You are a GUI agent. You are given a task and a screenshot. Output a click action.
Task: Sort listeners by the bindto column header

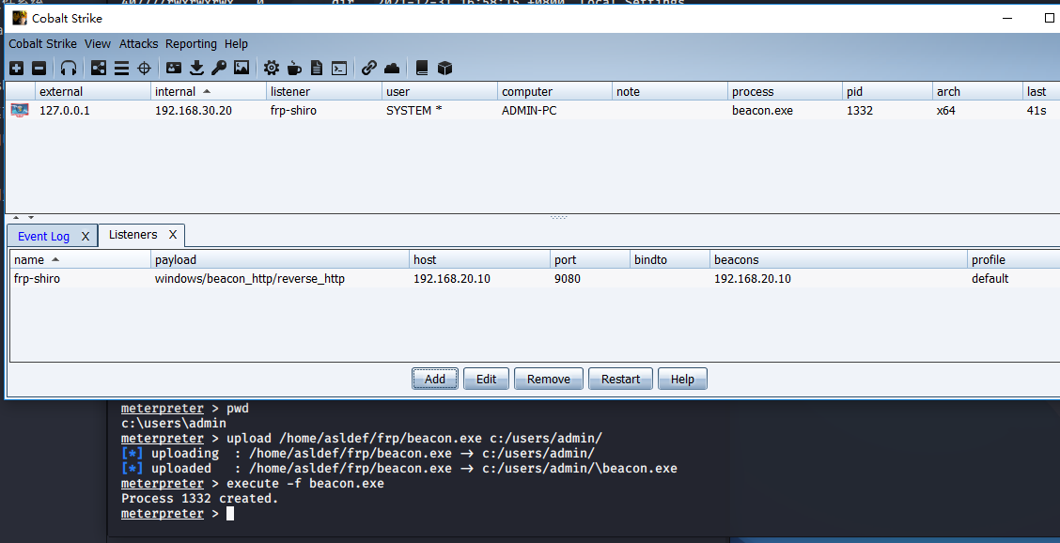tap(670, 259)
